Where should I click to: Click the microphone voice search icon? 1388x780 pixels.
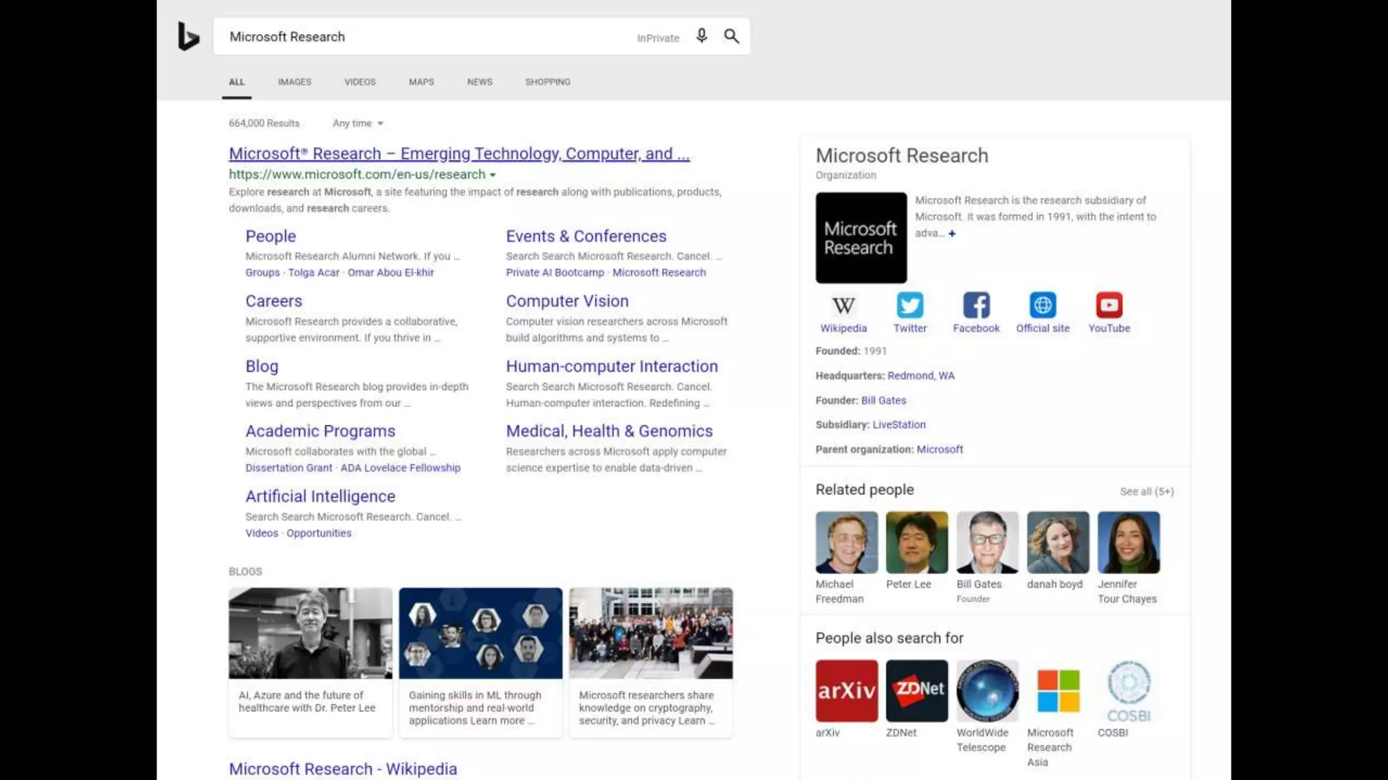tap(701, 36)
